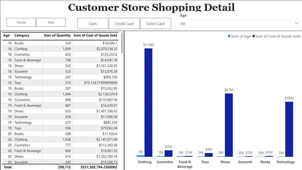The height and width of the screenshot is (170, 302).
Task: Click the Souvenir axis label
Action: pos(245,162)
